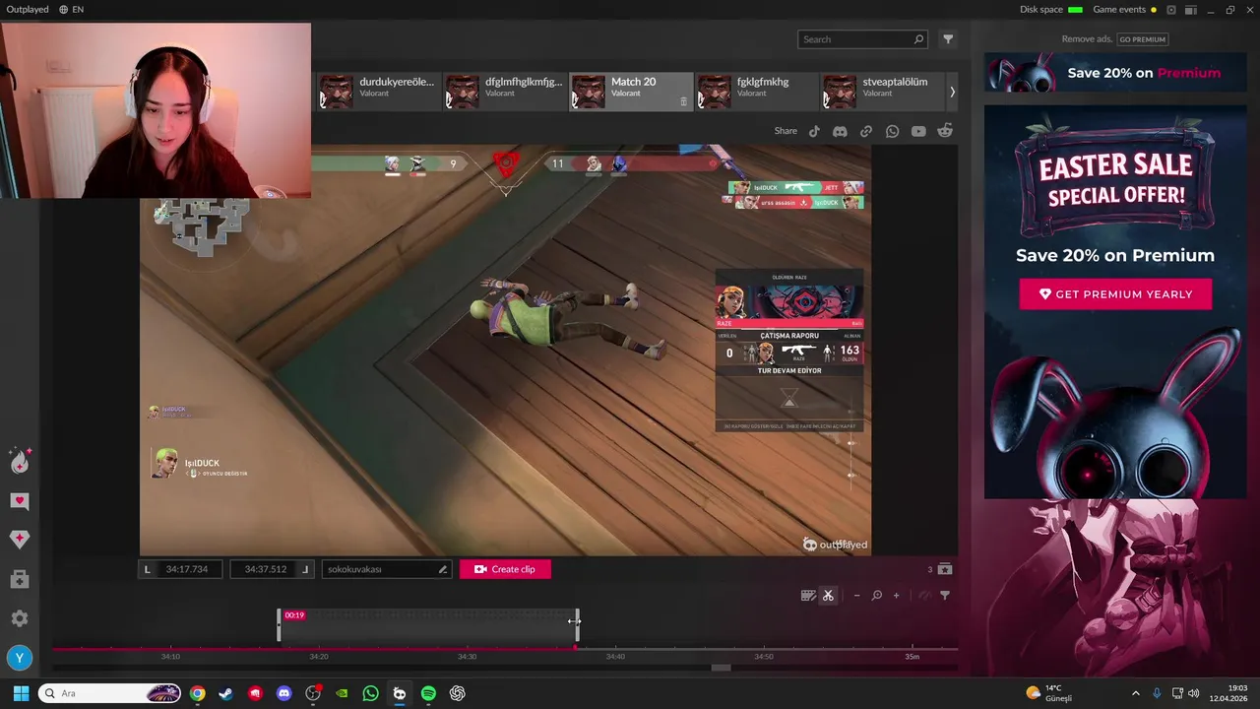Share clip to WhatsApp
The width and height of the screenshot is (1260, 709).
tap(892, 131)
